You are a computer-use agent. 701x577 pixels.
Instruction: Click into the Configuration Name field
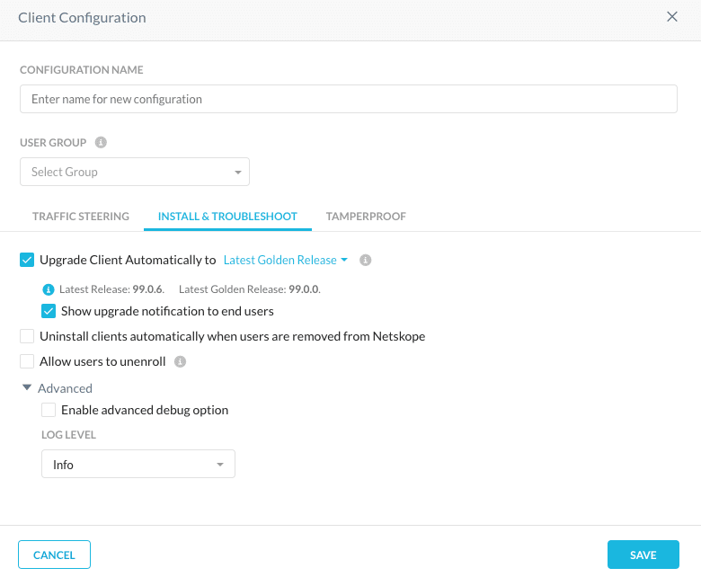pos(349,99)
